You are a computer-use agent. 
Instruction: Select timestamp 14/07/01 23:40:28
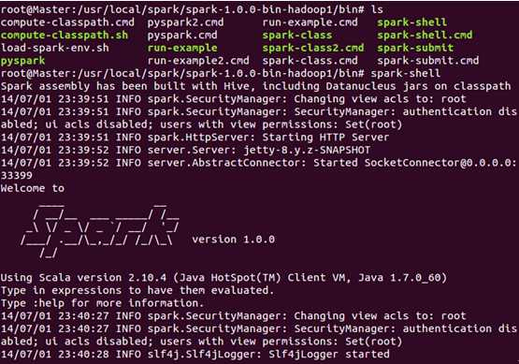point(54,355)
